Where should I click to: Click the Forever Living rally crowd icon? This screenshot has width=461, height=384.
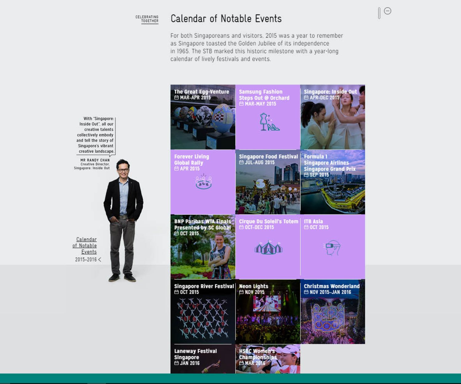click(203, 181)
